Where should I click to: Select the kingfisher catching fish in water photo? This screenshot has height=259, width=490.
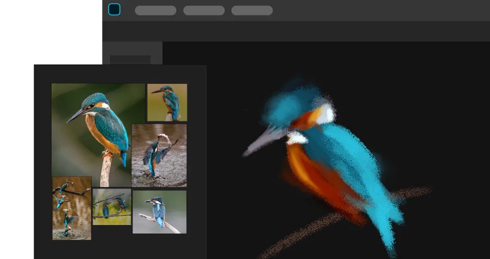[159, 155]
